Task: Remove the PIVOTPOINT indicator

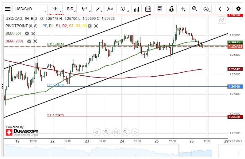Action: click(96, 26)
